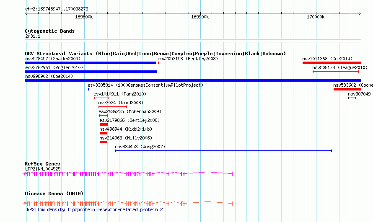Select the nsv498944 (Kidd2010b) red bar
Viewport: 373px width, 222px height.
(x=104, y=133)
